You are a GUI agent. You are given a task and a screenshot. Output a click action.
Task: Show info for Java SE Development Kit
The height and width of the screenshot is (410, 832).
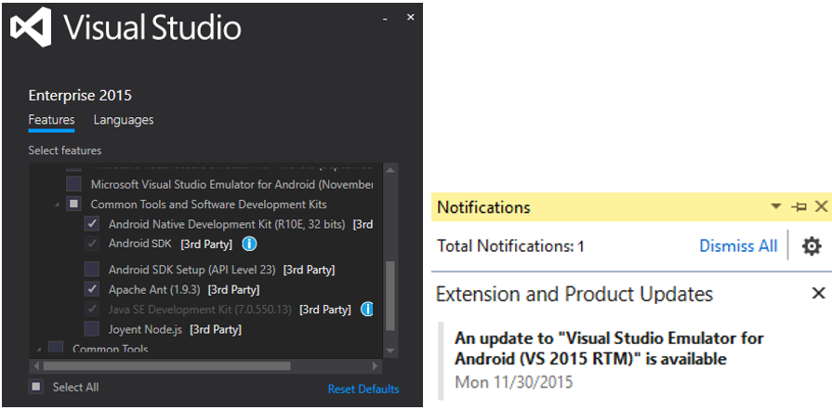coord(367,309)
